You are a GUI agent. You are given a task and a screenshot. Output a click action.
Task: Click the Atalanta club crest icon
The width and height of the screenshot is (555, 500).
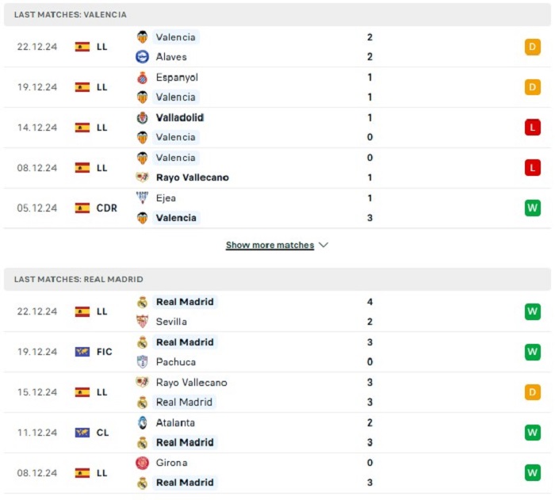click(142, 422)
